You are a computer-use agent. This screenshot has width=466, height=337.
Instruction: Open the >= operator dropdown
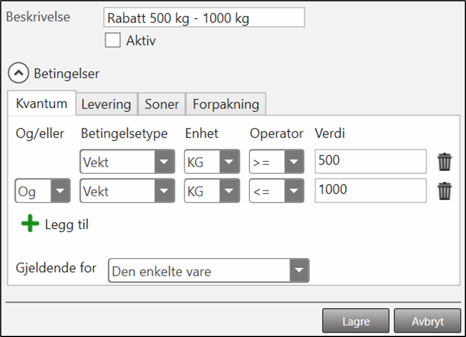point(277,163)
